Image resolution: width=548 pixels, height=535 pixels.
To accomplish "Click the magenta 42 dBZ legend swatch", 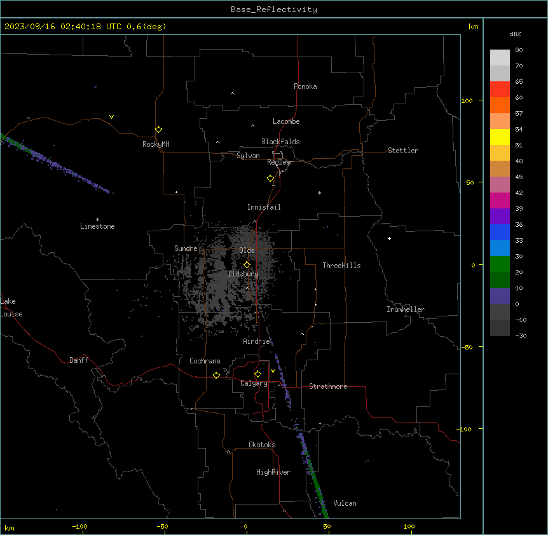I will (500, 200).
